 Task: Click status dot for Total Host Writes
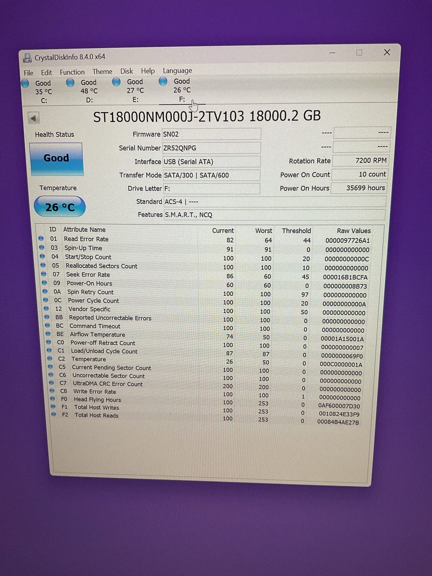[53, 406]
